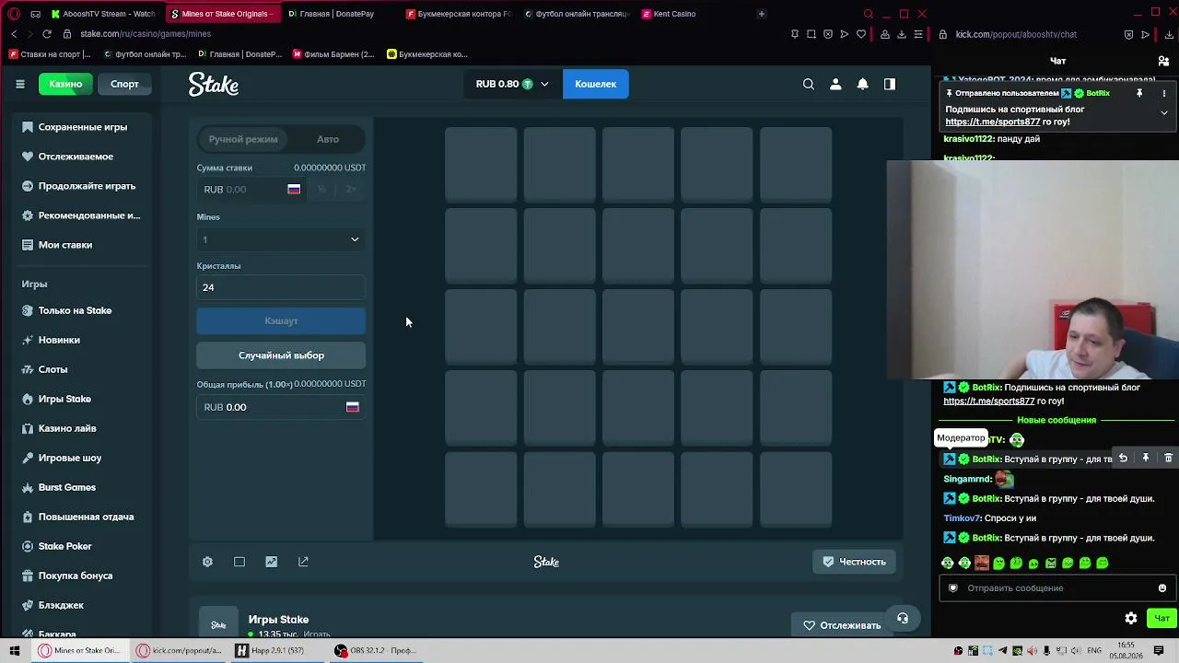Switch to Букмекерская контора browser tab
The height and width of the screenshot is (663, 1179).
tap(459, 14)
